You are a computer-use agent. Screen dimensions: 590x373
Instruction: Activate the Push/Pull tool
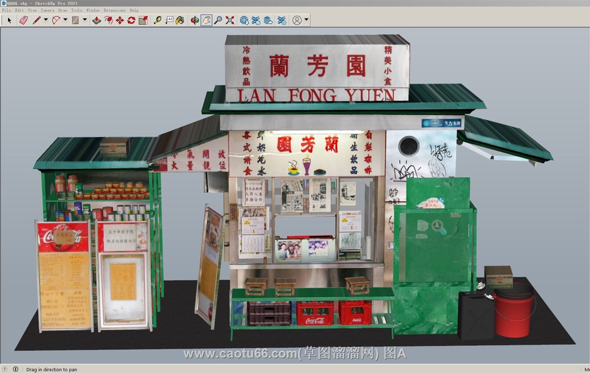96,20
